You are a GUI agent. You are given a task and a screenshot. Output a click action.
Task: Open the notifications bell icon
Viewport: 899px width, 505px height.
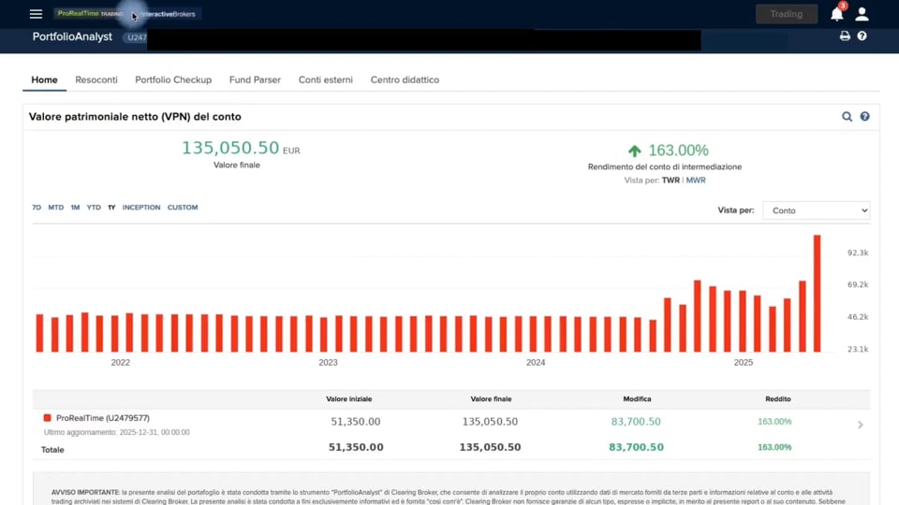click(837, 14)
